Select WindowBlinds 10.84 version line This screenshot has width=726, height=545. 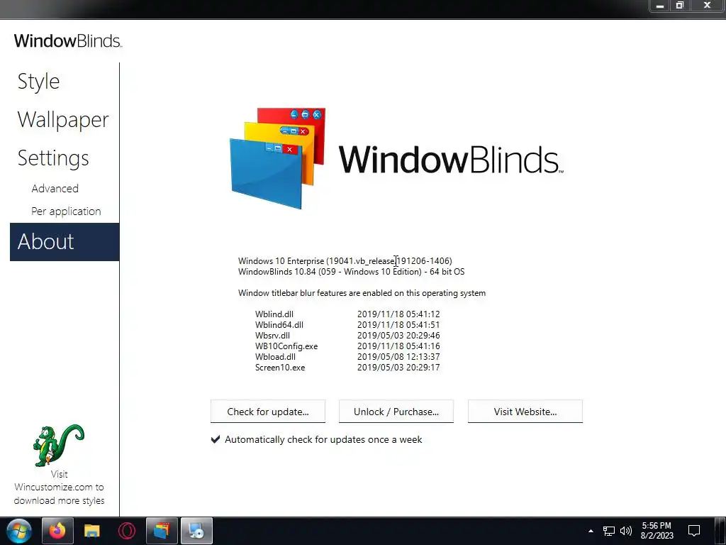tap(351, 272)
